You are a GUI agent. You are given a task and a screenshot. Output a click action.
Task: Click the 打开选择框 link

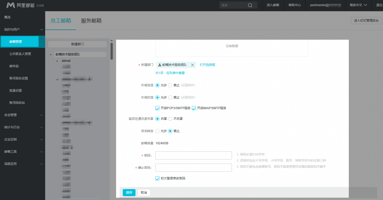click(207, 65)
